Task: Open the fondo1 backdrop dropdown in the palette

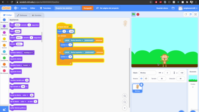Action: (x=26, y=65)
